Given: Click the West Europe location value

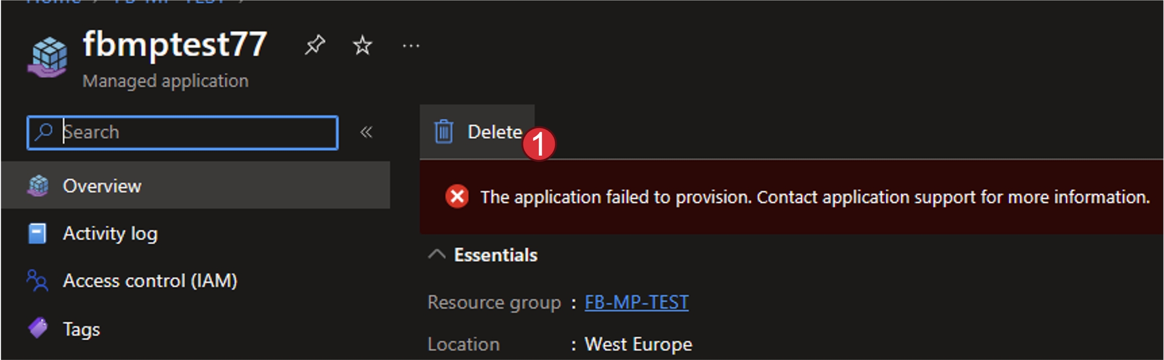Looking at the screenshot, I should [638, 344].
